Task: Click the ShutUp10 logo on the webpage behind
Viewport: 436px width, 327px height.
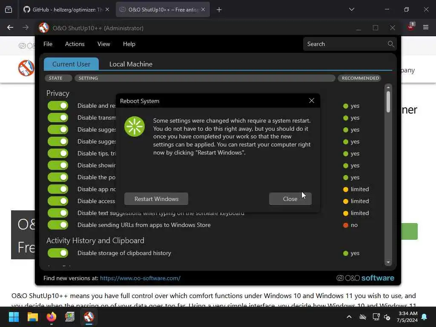Action: [x=26, y=68]
